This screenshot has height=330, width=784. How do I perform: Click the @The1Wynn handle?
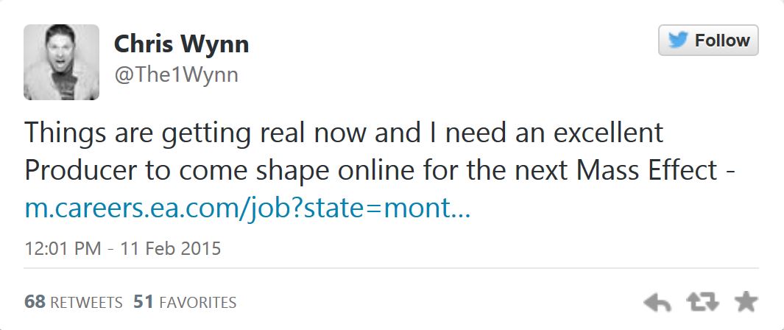tap(176, 75)
